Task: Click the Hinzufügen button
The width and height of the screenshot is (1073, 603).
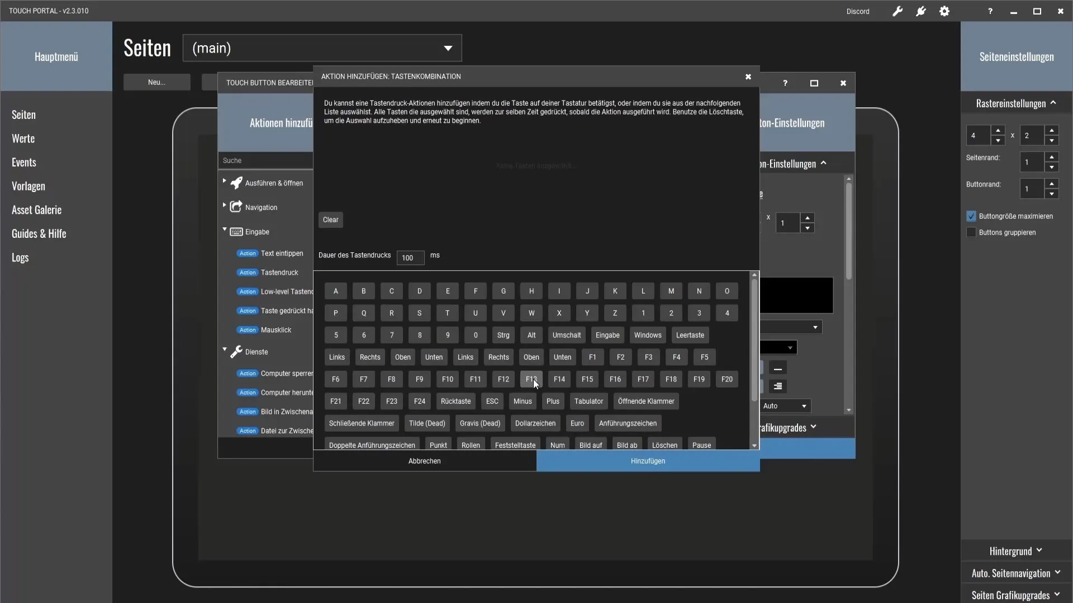Action: pos(648,461)
